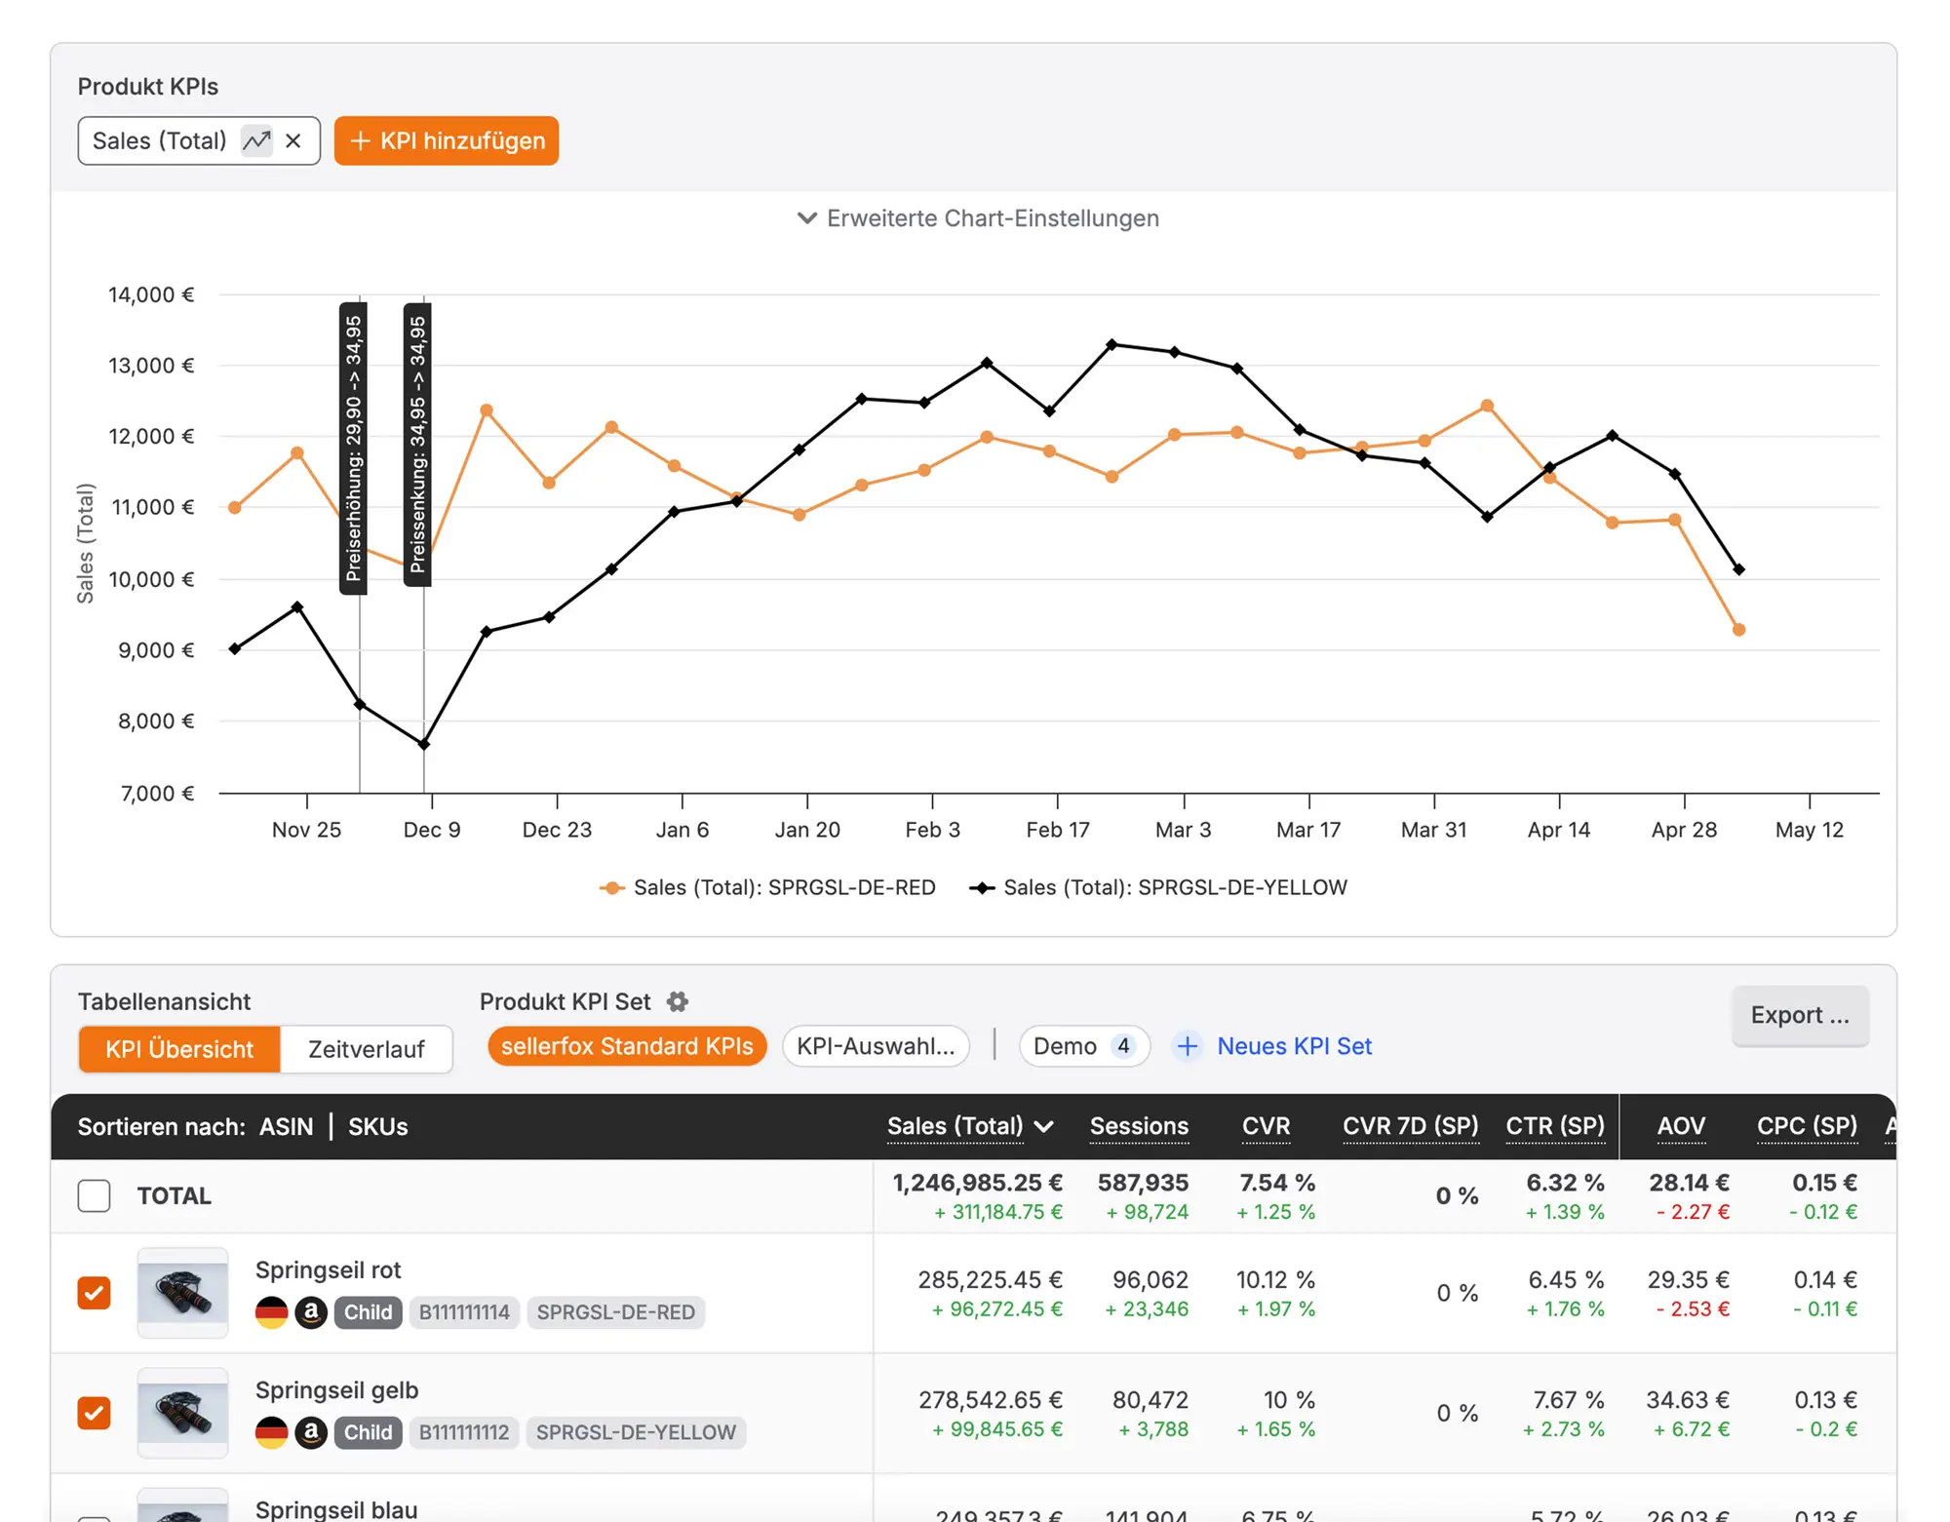Check the TOTAL row checkbox

click(x=95, y=1195)
